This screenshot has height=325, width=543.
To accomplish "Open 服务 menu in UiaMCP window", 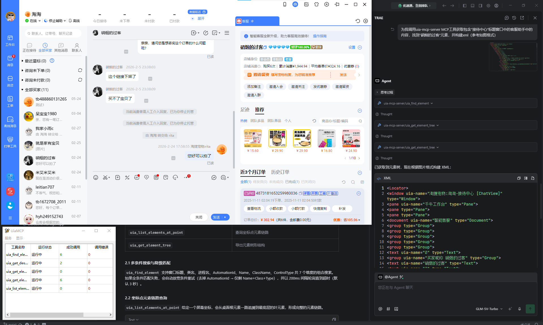I will [x=8, y=238].
